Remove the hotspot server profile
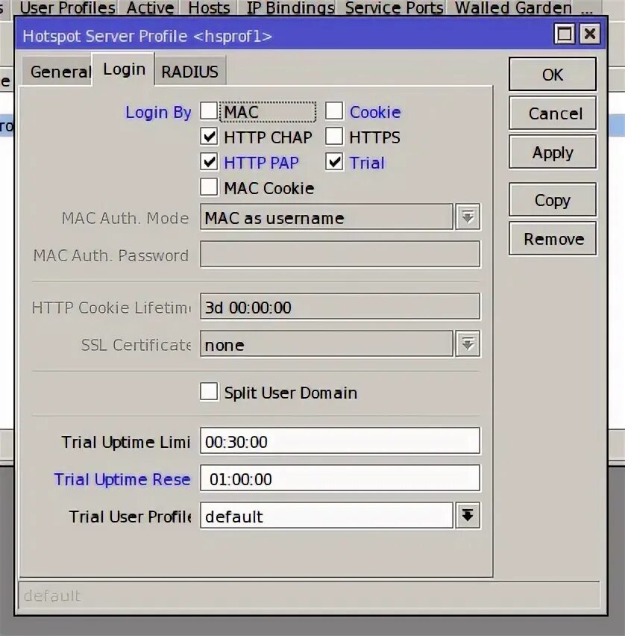The height and width of the screenshot is (636, 625). point(552,238)
